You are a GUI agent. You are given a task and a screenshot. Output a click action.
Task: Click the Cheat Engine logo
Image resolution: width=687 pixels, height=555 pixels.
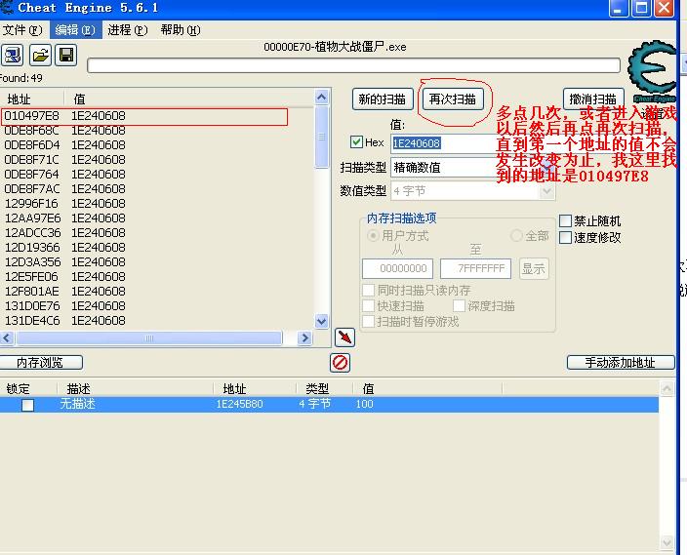point(652,71)
